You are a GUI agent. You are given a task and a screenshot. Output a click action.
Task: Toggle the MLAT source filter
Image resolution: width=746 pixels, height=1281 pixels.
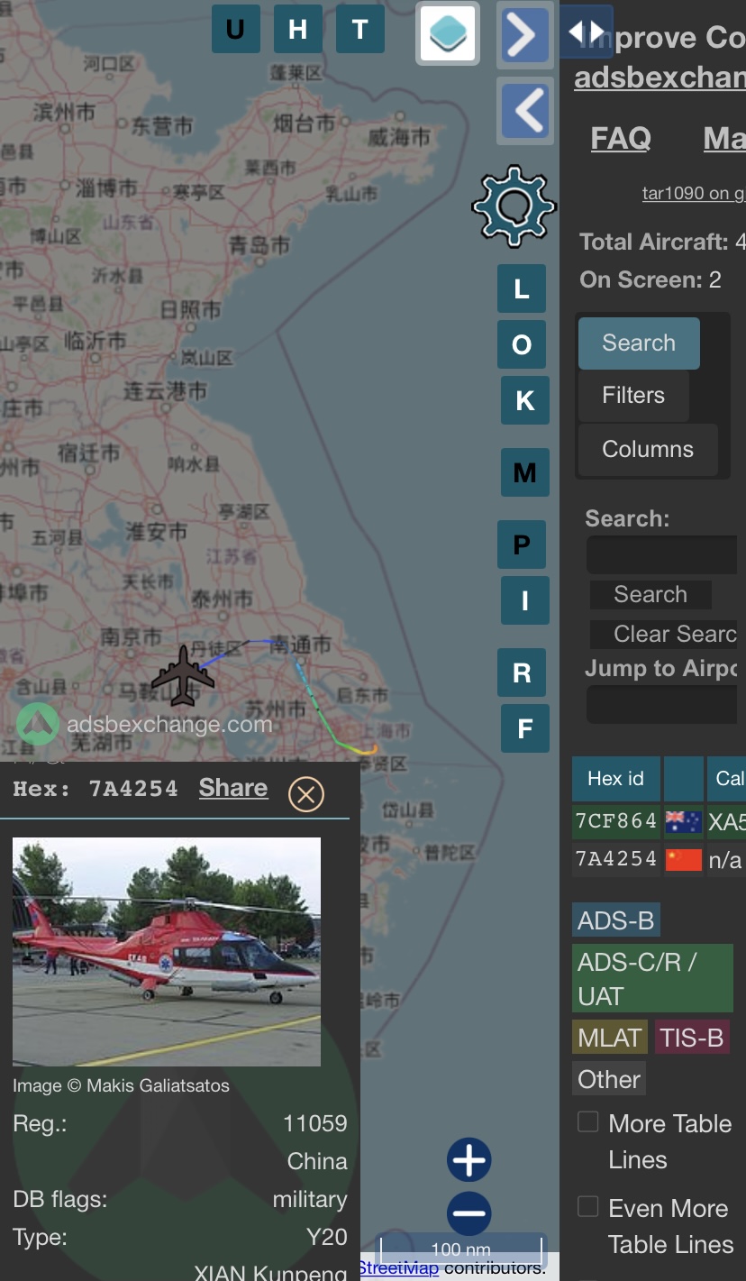610,1038
